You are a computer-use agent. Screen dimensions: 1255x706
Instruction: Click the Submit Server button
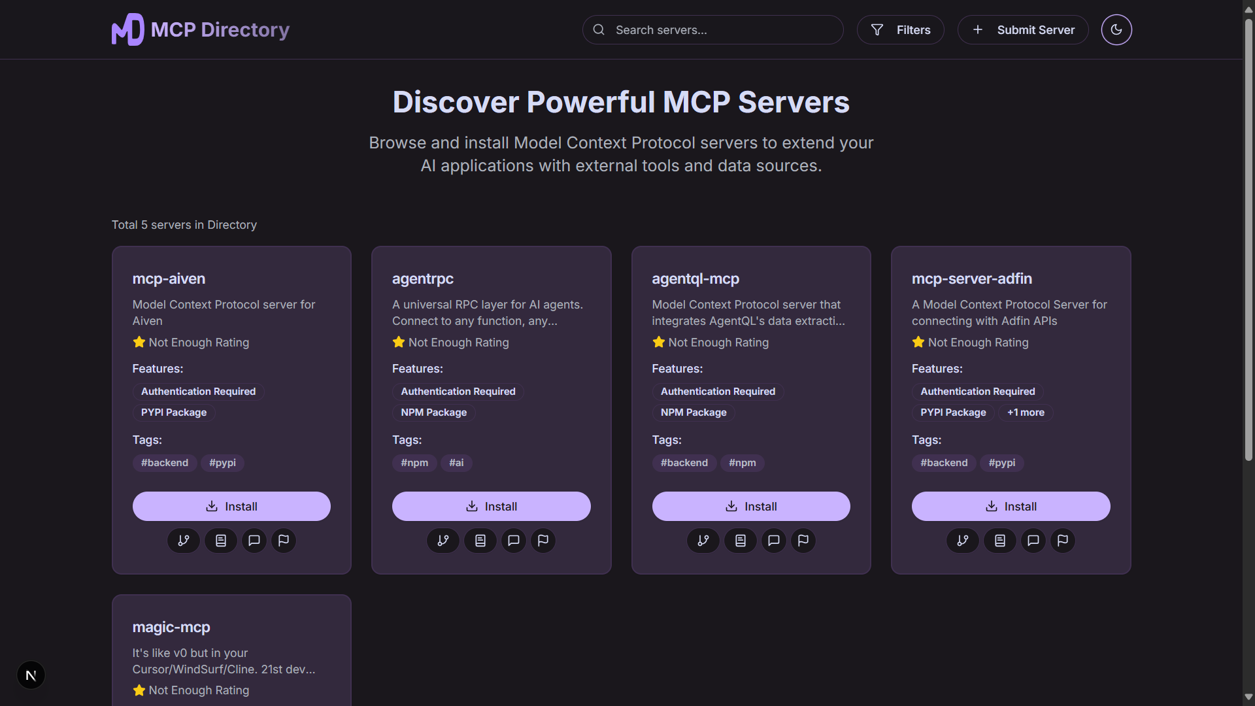pos(1022,29)
